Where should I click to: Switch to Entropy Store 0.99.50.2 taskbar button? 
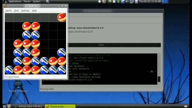[x=29, y=106]
